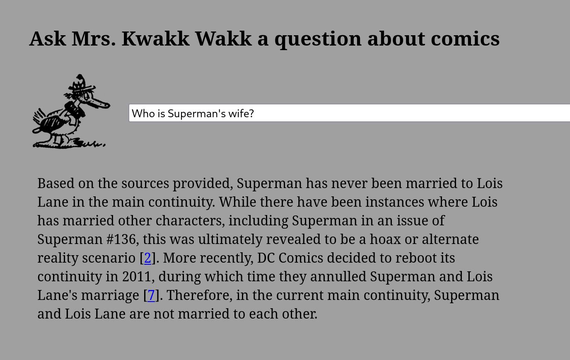Click the duck's feet on the grass
The height and width of the screenshot is (360, 570).
pos(62,142)
